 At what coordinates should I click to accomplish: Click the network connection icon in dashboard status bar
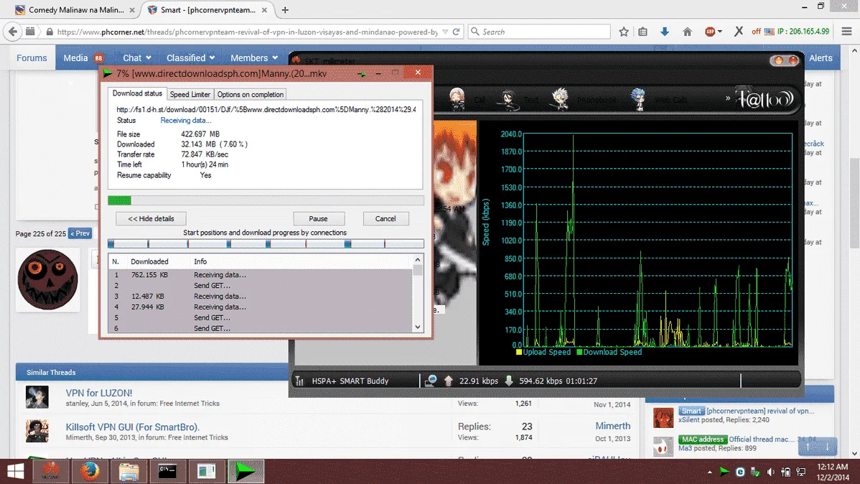point(431,381)
